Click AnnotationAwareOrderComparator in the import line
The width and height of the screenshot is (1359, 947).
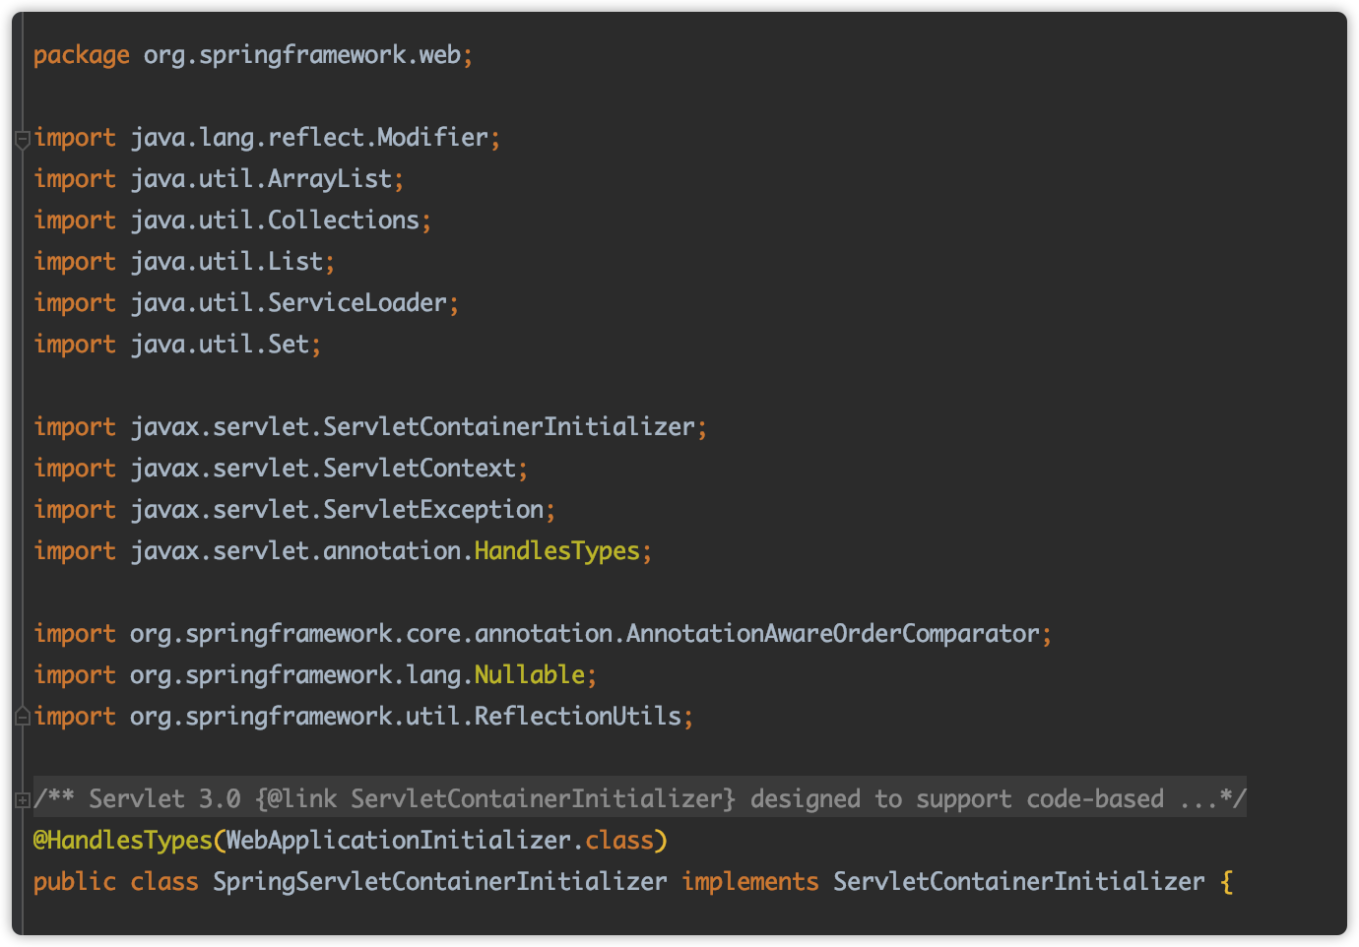pos(833,633)
